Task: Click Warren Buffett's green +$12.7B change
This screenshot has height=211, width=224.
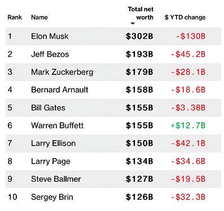Action: pos(188,125)
